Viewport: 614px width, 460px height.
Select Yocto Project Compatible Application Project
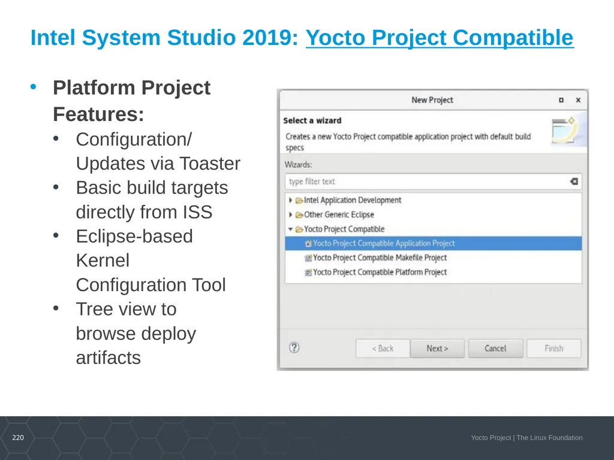coord(433,243)
